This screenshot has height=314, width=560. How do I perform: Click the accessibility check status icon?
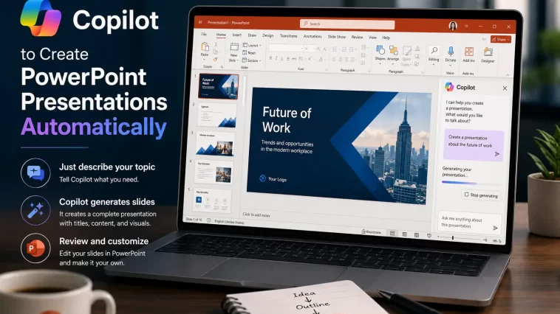pos(208,220)
